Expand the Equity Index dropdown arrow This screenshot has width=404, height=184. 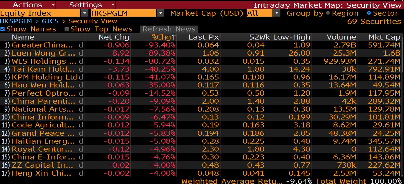85,13
